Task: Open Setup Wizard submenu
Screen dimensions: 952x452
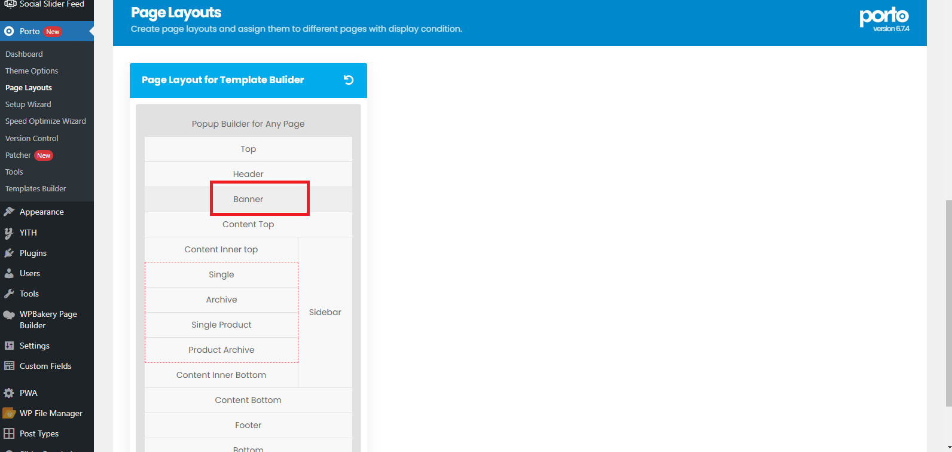Action: point(28,104)
